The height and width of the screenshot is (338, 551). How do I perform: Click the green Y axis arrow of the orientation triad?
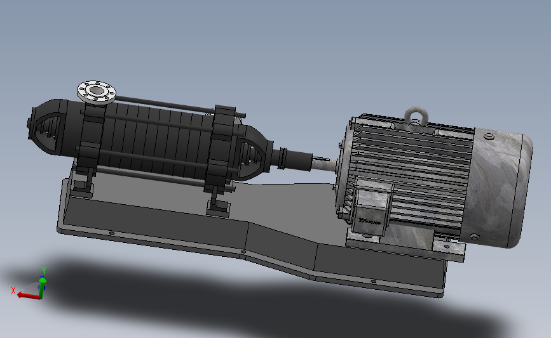coord(42,287)
